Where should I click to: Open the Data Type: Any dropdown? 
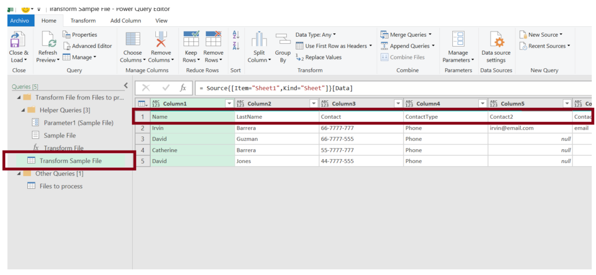click(316, 34)
